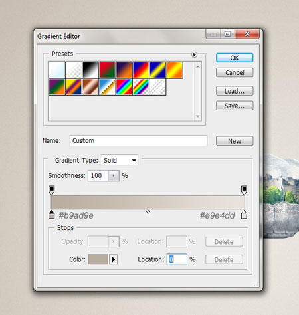Cancel the Gradient Editor dialog
The image size is (299, 315).
[235, 72]
